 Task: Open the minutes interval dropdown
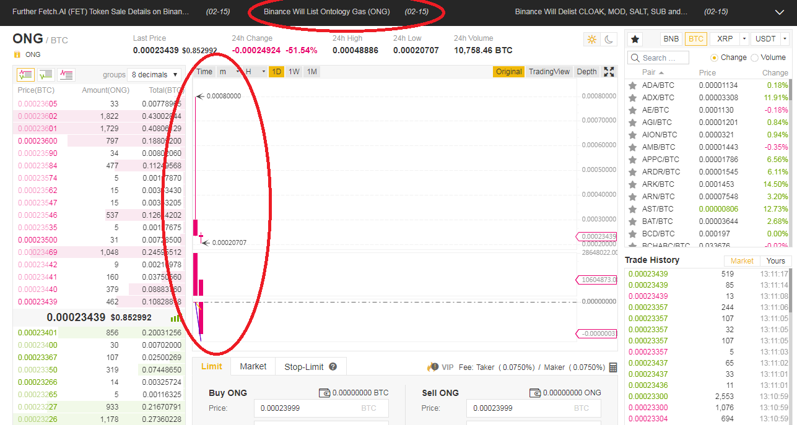coord(229,72)
